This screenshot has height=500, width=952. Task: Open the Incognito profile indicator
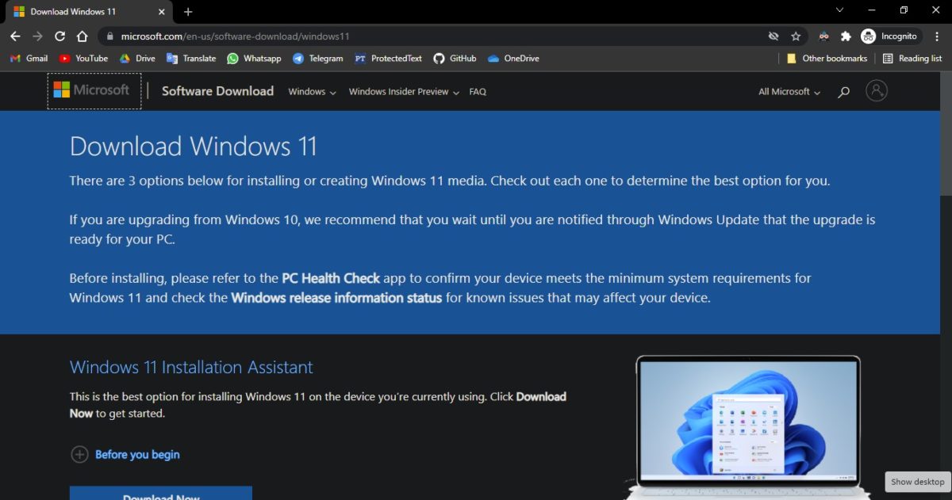tap(889, 36)
